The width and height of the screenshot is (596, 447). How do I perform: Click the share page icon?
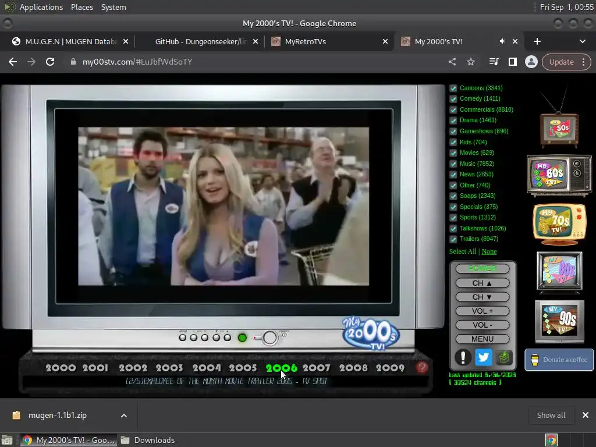452,62
